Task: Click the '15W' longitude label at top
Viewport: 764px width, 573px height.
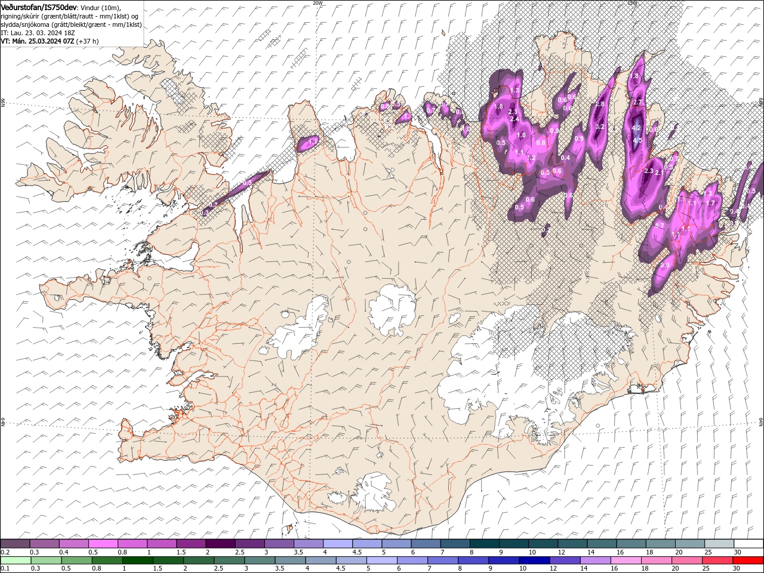Action: click(x=632, y=2)
